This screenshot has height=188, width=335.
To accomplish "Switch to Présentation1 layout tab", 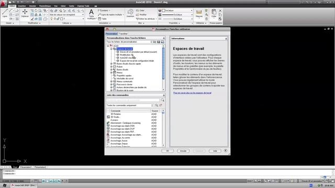I will click(26, 167).
